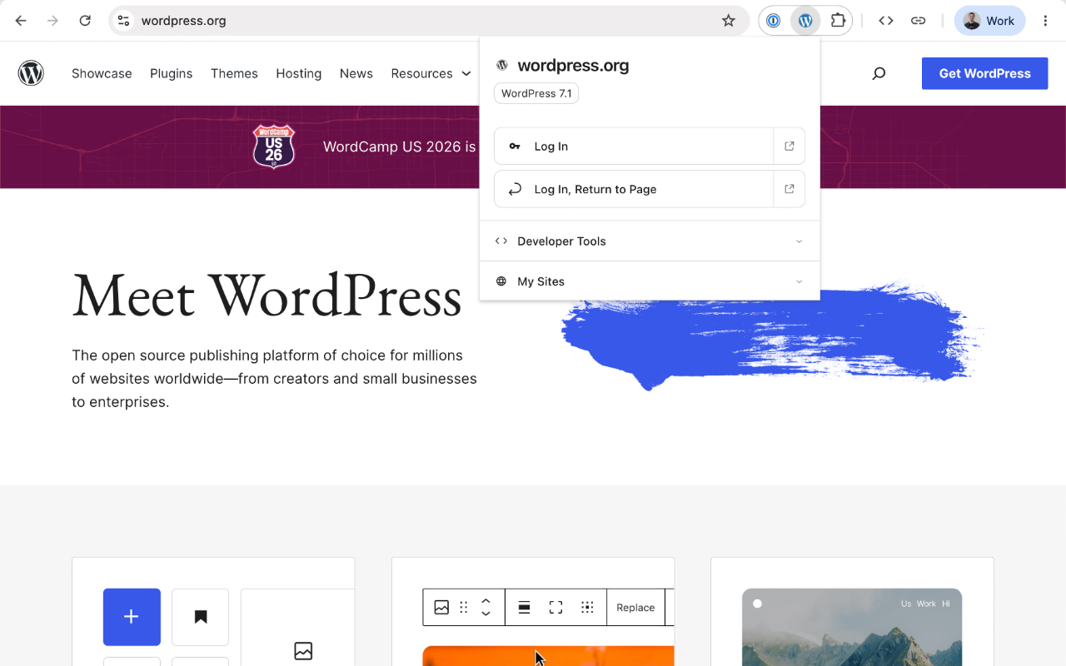Open Log In in a new tab icon
Viewport: 1066px width, 666px height.
pos(790,147)
